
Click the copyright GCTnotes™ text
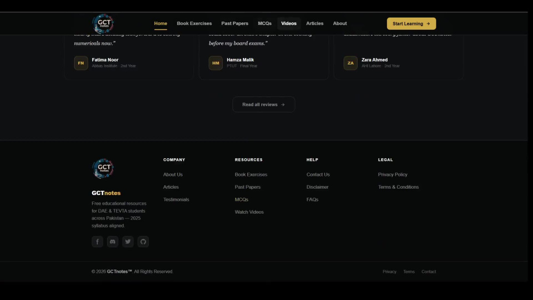pos(119,272)
